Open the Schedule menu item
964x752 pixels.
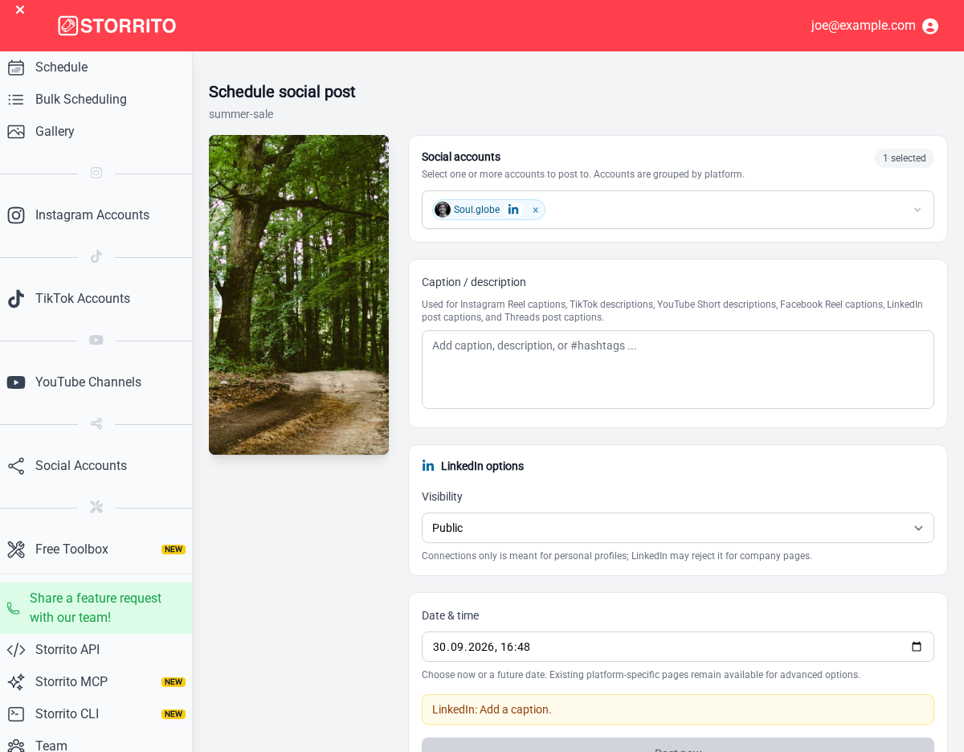(x=96, y=67)
